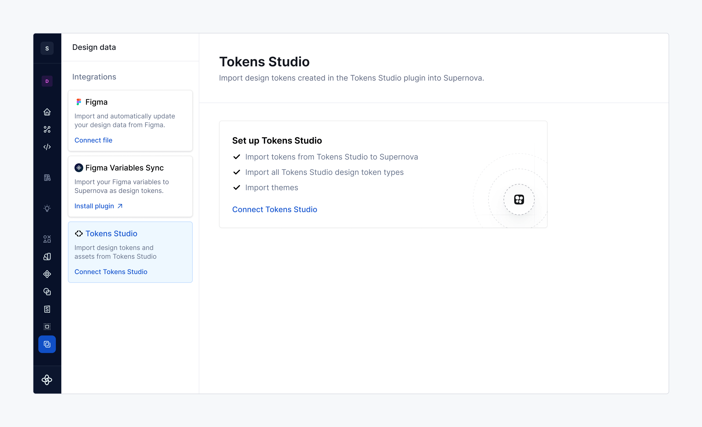Click Connect Tokens Studio in setup panel
The width and height of the screenshot is (702, 427).
[x=274, y=210]
